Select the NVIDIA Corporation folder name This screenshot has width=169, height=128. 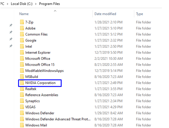[40, 83]
